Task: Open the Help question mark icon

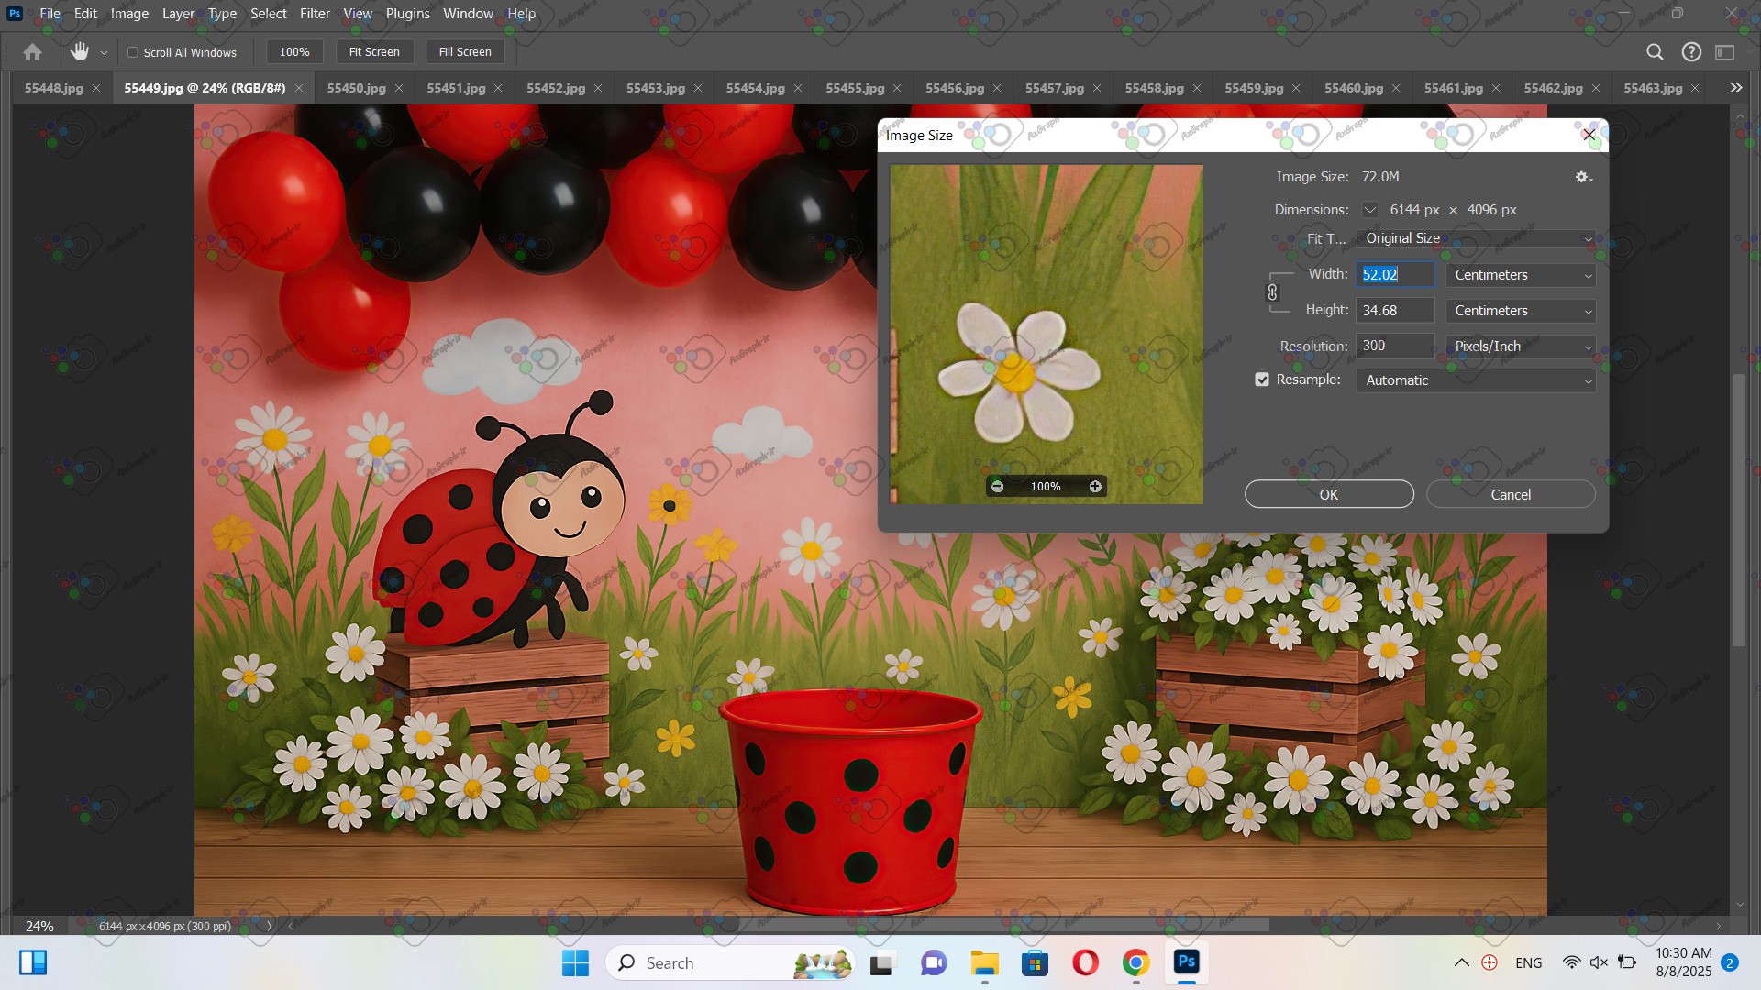Action: (x=1691, y=52)
